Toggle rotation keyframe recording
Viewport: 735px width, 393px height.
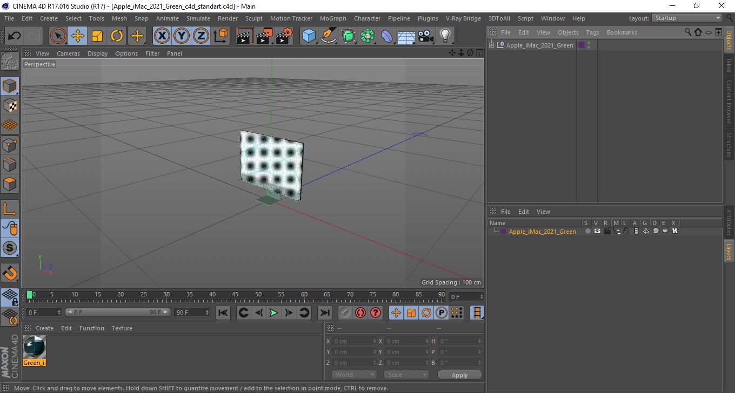(x=426, y=313)
